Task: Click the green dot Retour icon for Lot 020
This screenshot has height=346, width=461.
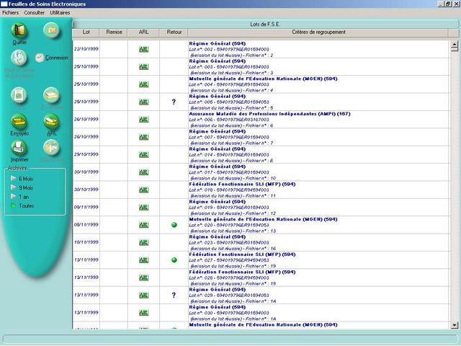Action: (x=174, y=225)
